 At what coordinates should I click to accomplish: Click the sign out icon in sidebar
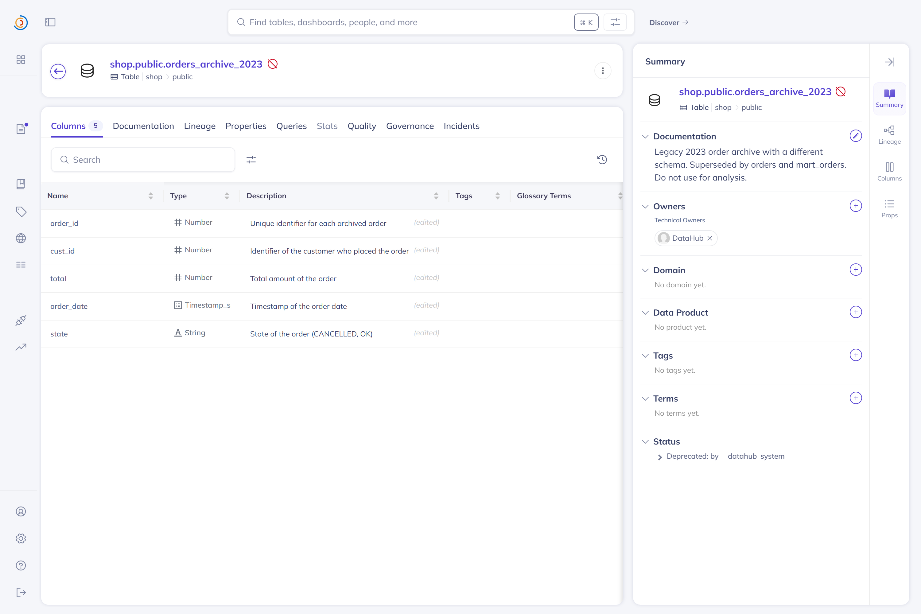point(21,593)
